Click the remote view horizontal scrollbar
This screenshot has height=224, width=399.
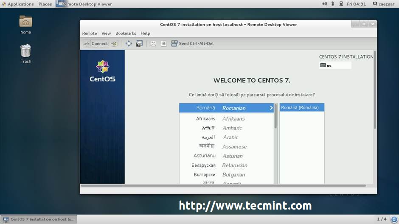click(x=223, y=186)
